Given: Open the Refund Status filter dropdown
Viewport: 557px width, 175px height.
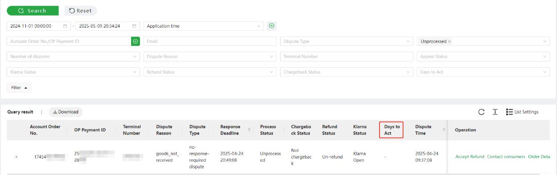Looking at the screenshot, I should tap(210, 72).
